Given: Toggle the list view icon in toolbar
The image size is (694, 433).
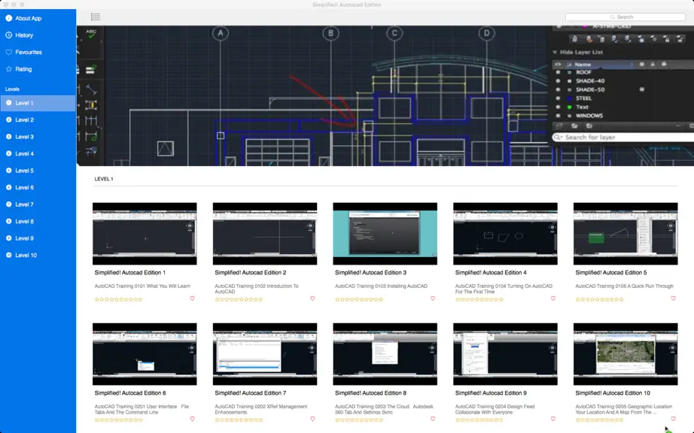Looking at the screenshot, I should [95, 17].
